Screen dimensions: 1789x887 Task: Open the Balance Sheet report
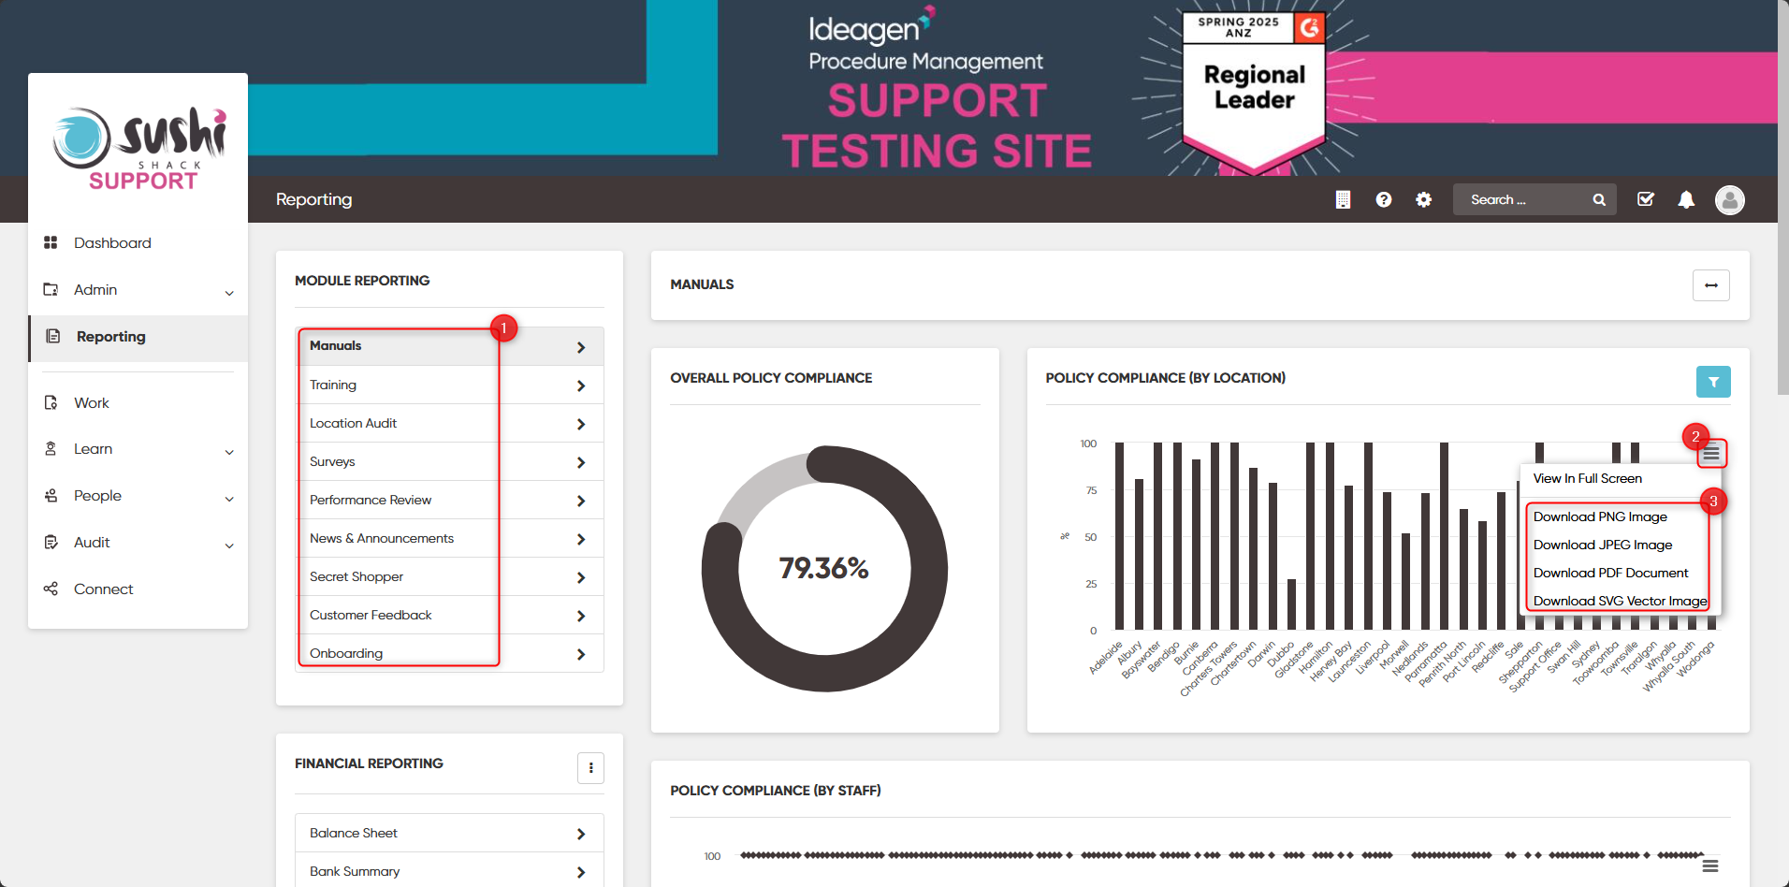pos(449,833)
